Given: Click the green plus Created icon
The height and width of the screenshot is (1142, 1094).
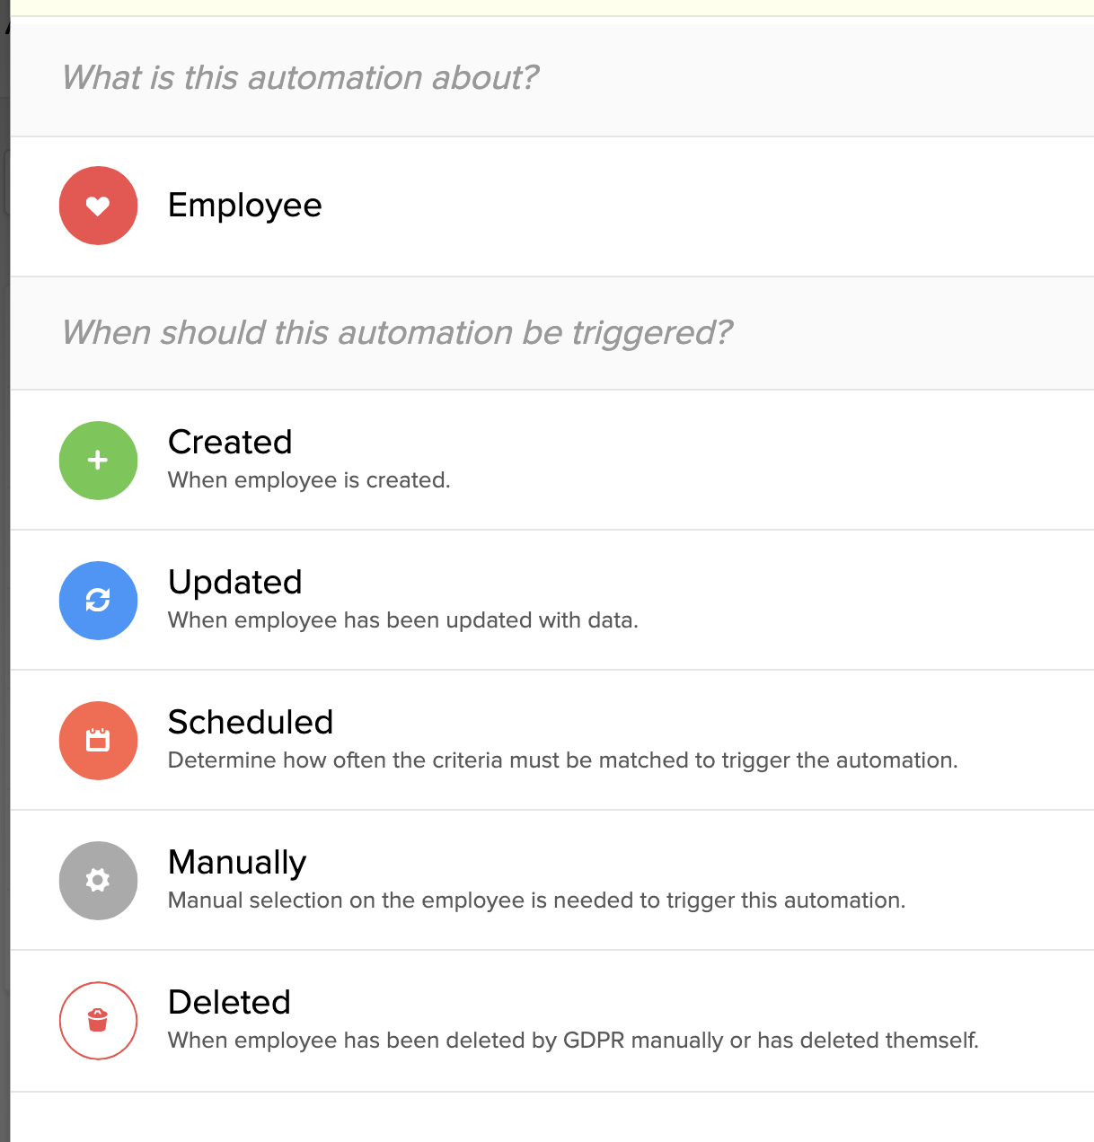Looking at the screenshot, I should point(98,461).
